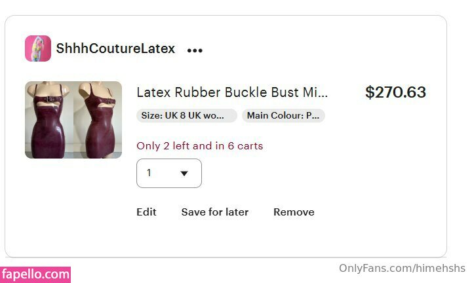
Task: Select the Size: UK 8 variation pill
Action: click(187, 116)
